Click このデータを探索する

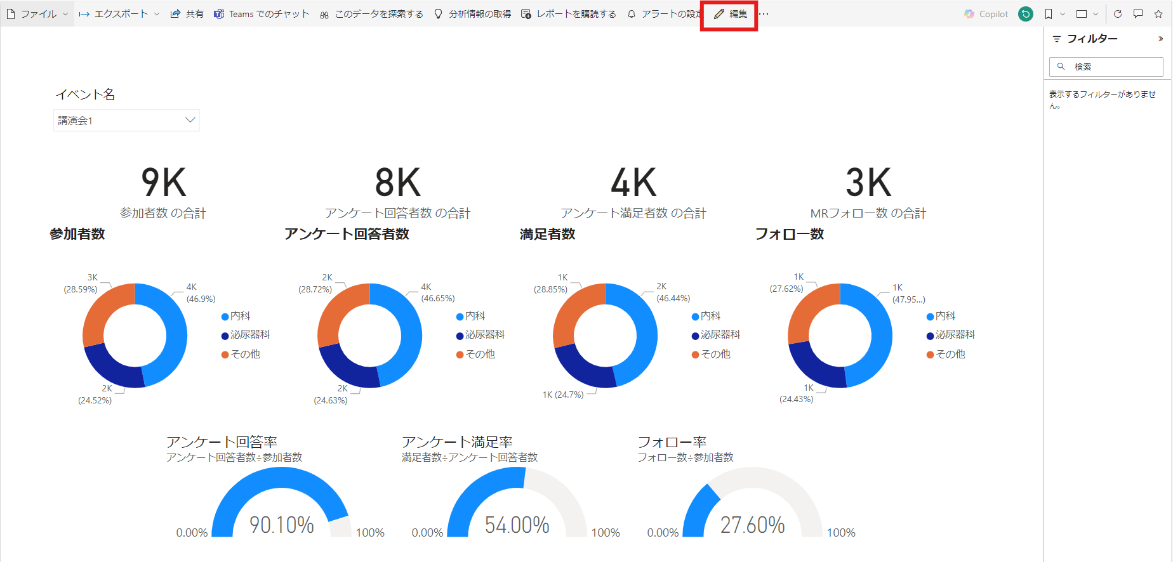tap(371, 14)
